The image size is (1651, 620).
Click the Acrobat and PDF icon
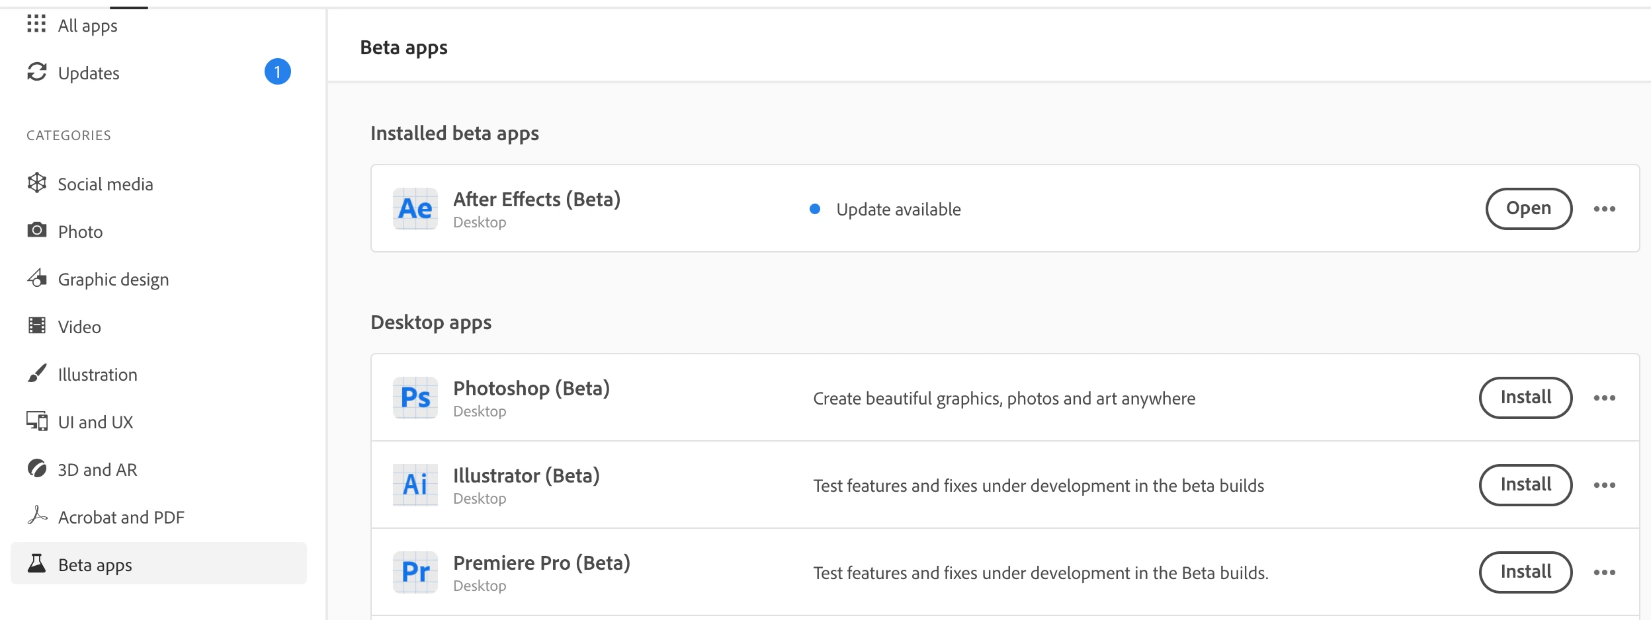[37, 515]
